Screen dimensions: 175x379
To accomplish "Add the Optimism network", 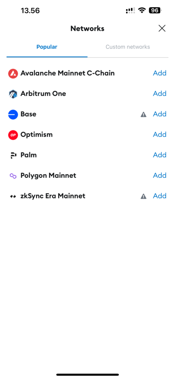I will (x=159, y=134).
